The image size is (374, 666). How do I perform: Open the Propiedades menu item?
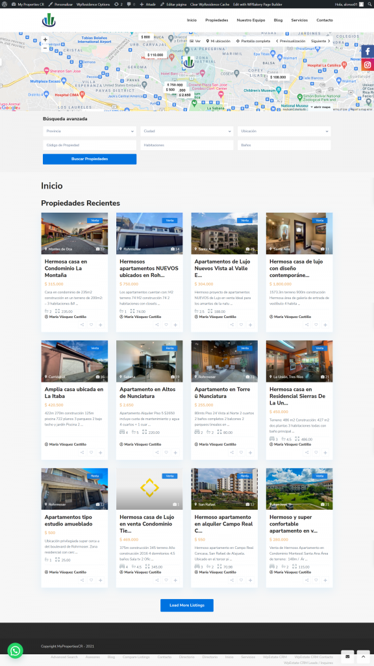(217, 20)
